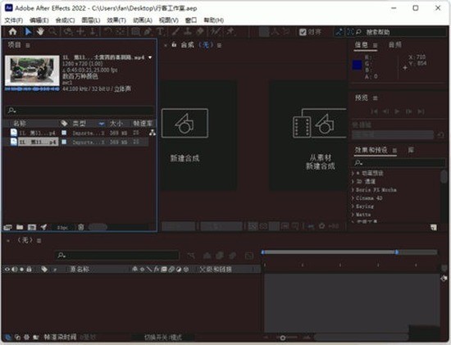Select the Type text tool
The height and width of the screenshot is (345, 451).
coord(160,31)
